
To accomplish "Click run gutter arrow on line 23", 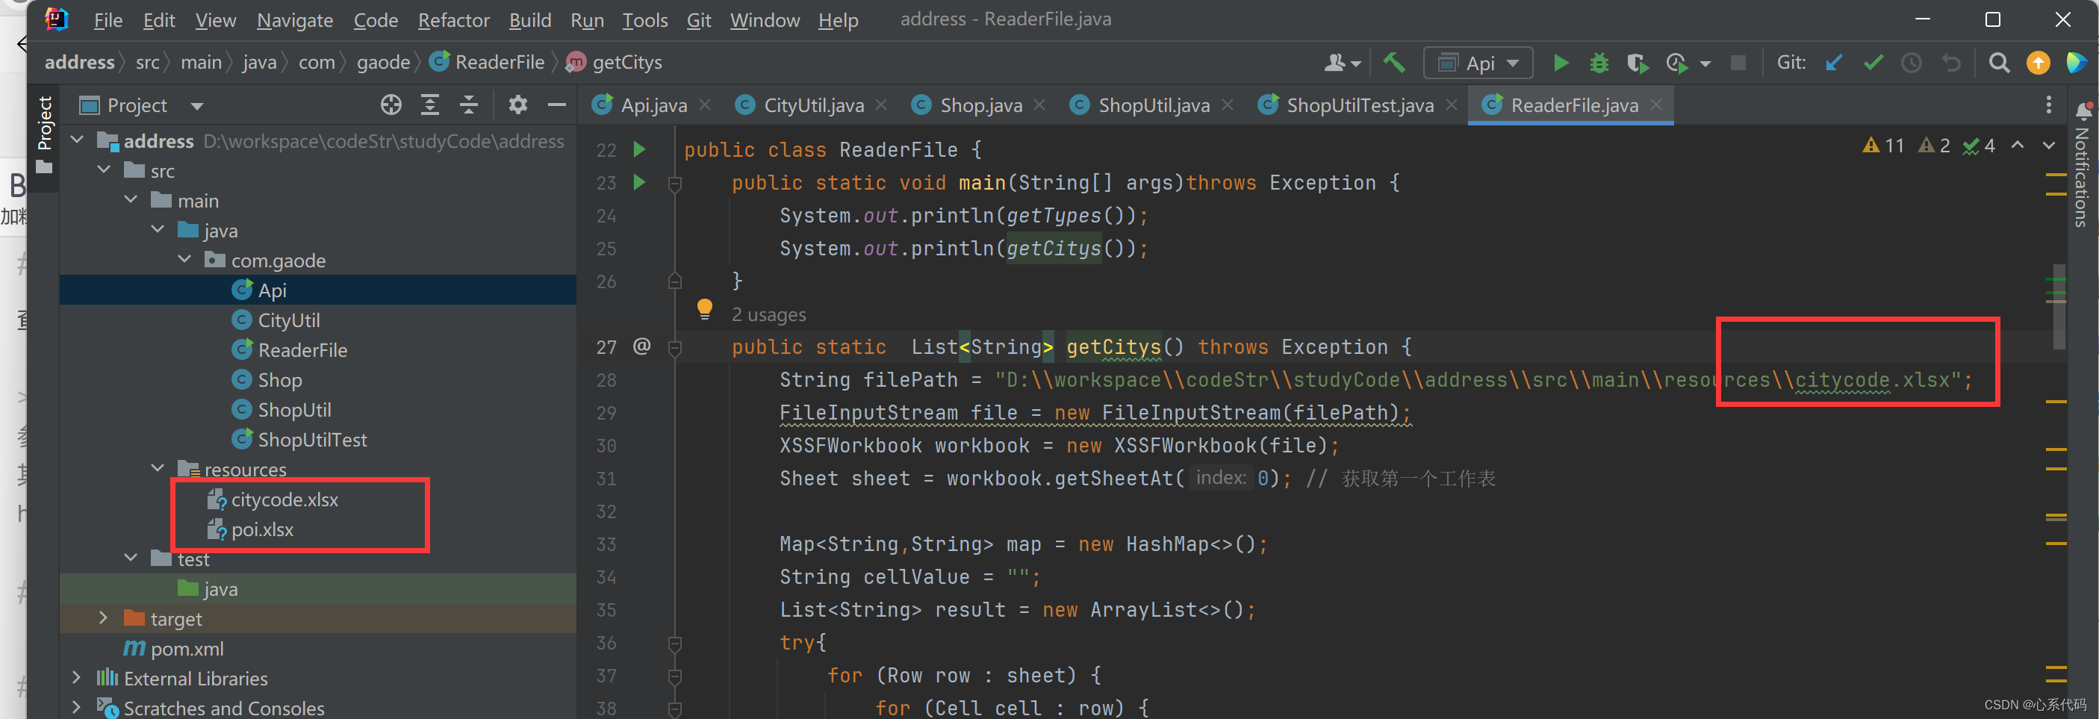I will click(640, 183).
